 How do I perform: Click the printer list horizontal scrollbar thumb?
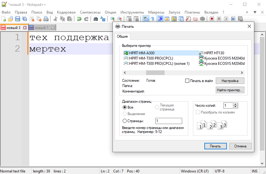point(155,73)
